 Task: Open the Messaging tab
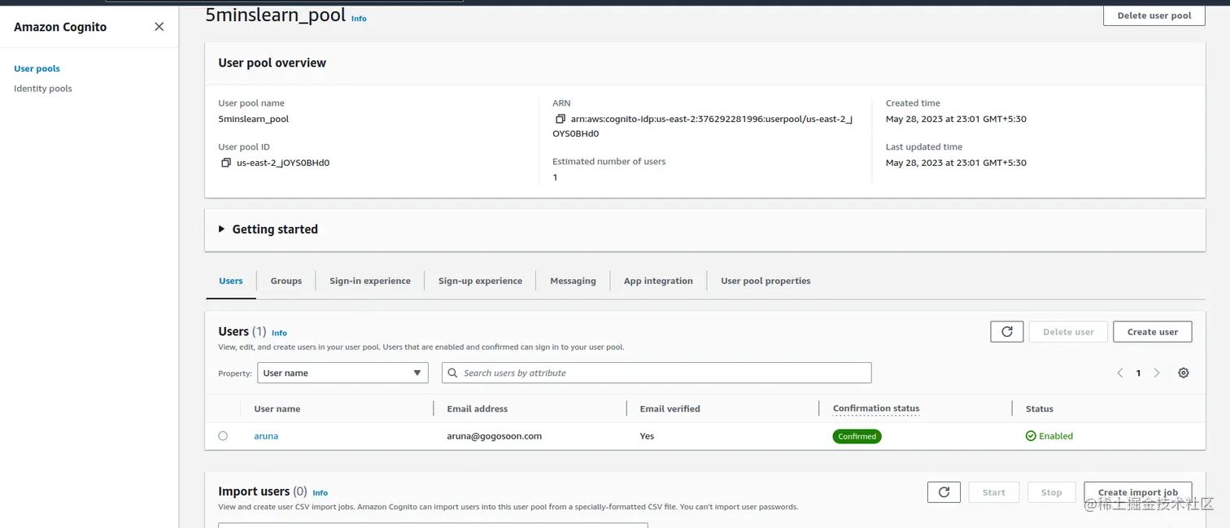573,281
